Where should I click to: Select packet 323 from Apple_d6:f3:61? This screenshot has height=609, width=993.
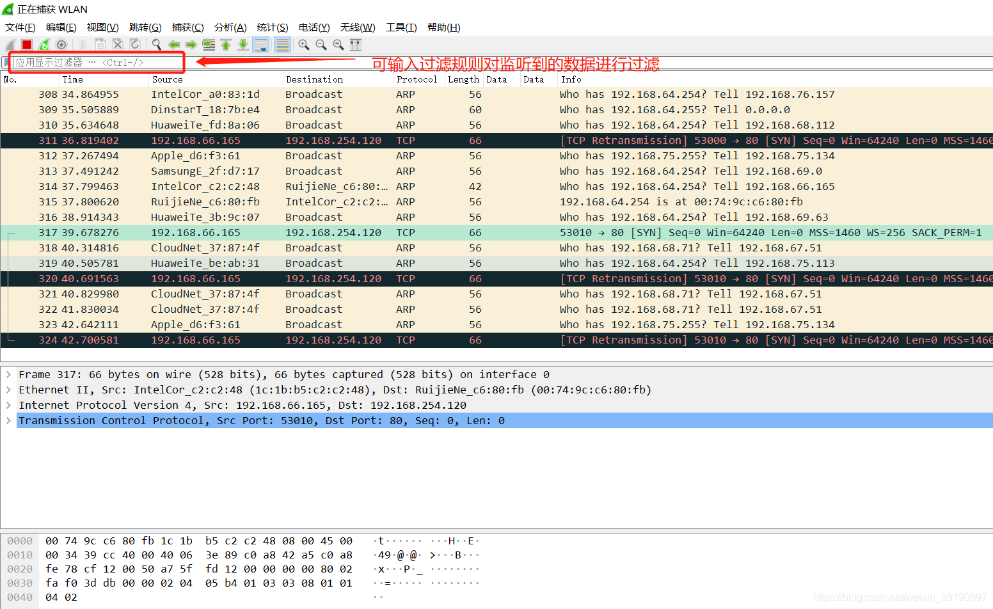(x=496, y=324)
